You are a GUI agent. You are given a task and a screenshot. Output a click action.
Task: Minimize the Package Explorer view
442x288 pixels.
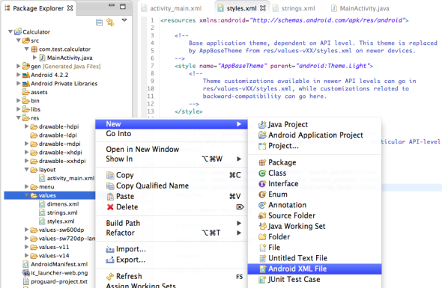[112, 5]
